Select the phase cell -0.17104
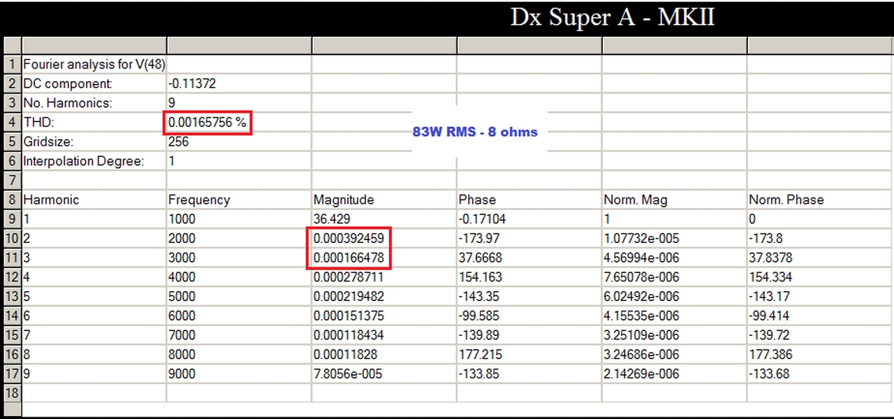 (529, 219)
